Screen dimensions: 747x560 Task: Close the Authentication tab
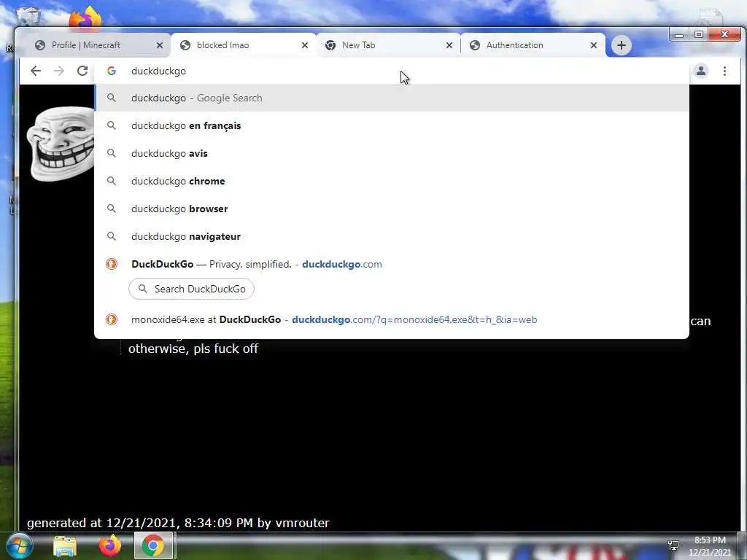coord(594,45)
